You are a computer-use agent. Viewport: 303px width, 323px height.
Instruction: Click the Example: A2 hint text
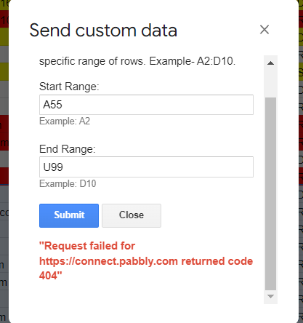point(65,121)
